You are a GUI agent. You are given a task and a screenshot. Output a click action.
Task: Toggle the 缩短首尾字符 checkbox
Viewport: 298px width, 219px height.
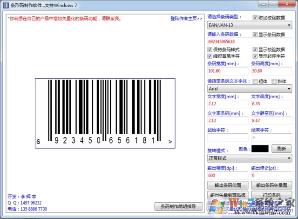point(210,56)
